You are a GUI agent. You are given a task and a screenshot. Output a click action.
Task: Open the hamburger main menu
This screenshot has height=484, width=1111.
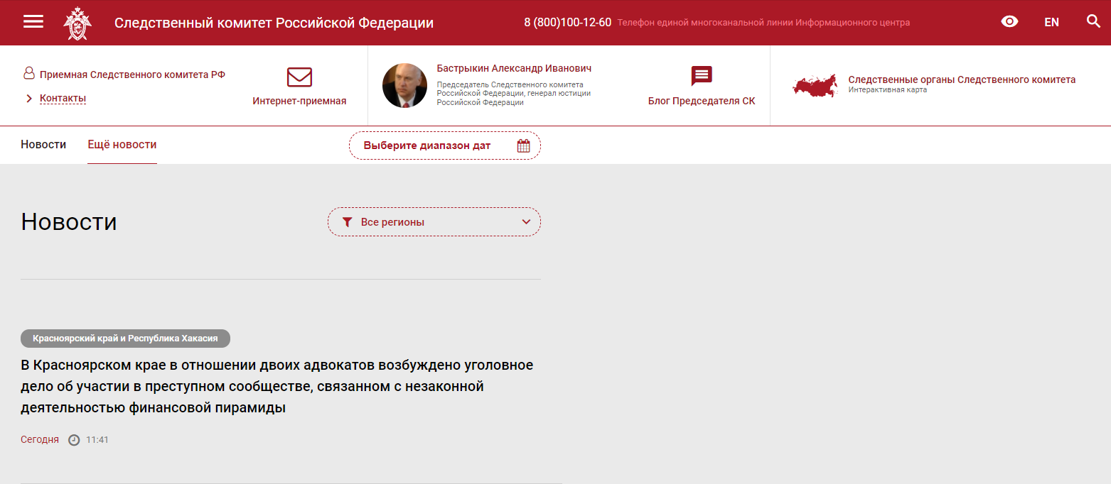click(x=33, y=22)
